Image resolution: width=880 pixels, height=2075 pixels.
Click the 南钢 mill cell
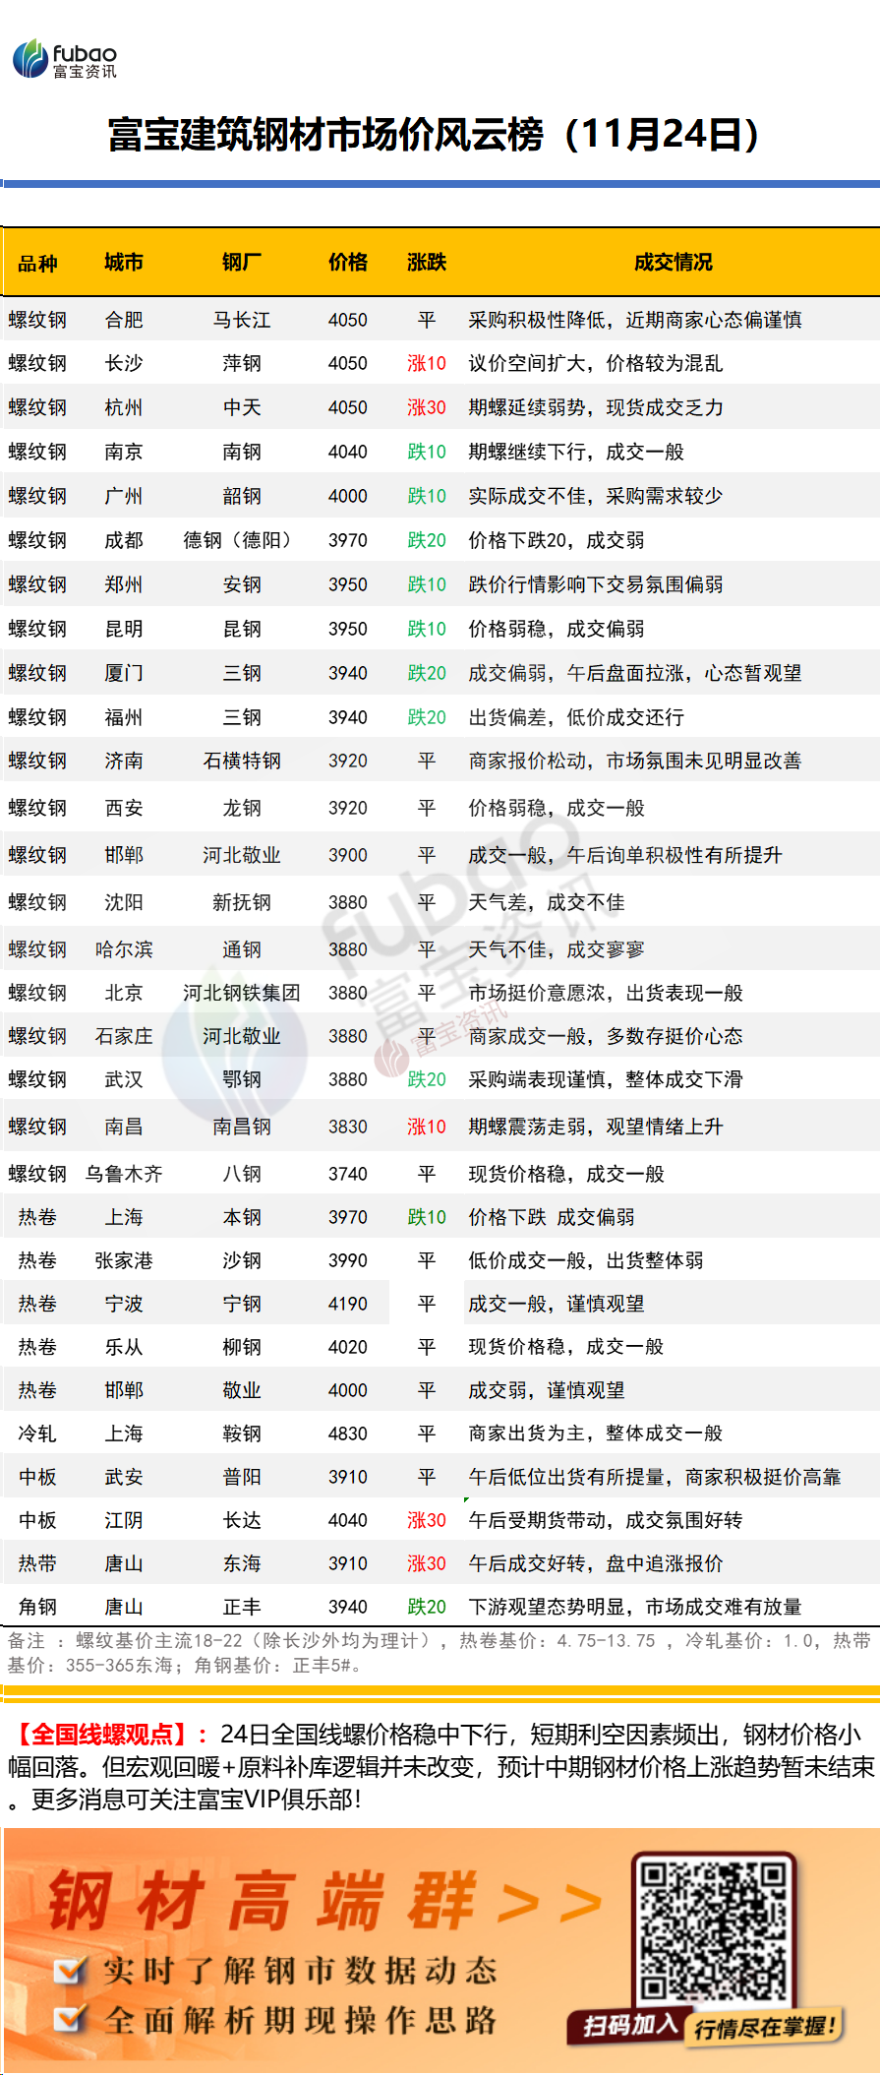coord(242,452)
